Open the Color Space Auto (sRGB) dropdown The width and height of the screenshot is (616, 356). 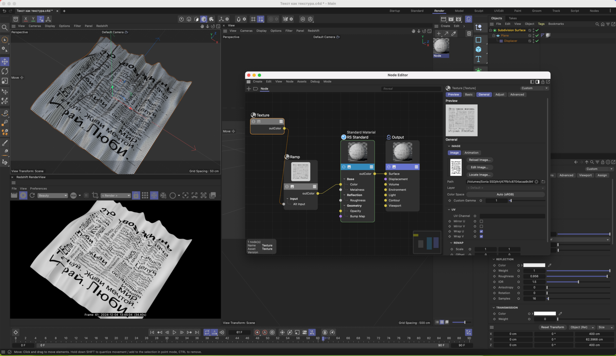pos(505,194)
